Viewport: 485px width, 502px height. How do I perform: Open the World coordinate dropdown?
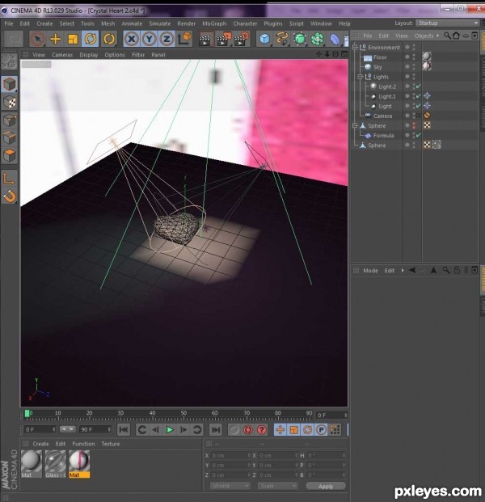click(230, 486)
